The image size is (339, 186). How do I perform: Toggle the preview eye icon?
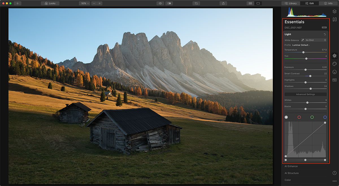pos(160,3)
